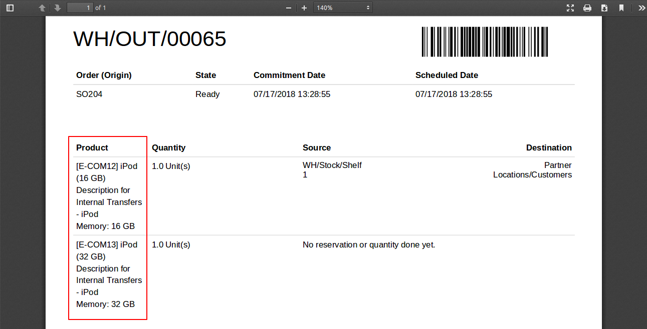The height and width of the screenshot is (329, 647).
Task: Select the commitment date 07/17/2018 13:28:55
Action: 292,94
